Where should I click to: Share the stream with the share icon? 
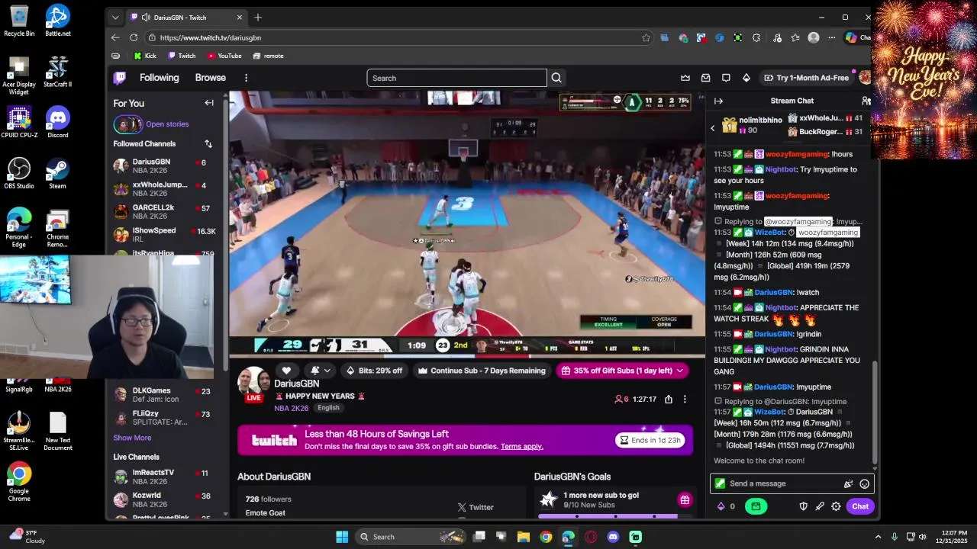(x=669, y=399)
